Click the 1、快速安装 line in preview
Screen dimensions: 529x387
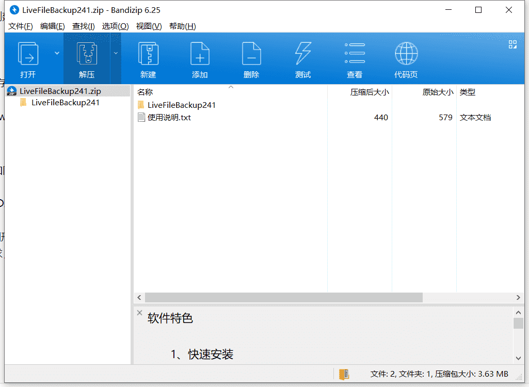(202, 354)
